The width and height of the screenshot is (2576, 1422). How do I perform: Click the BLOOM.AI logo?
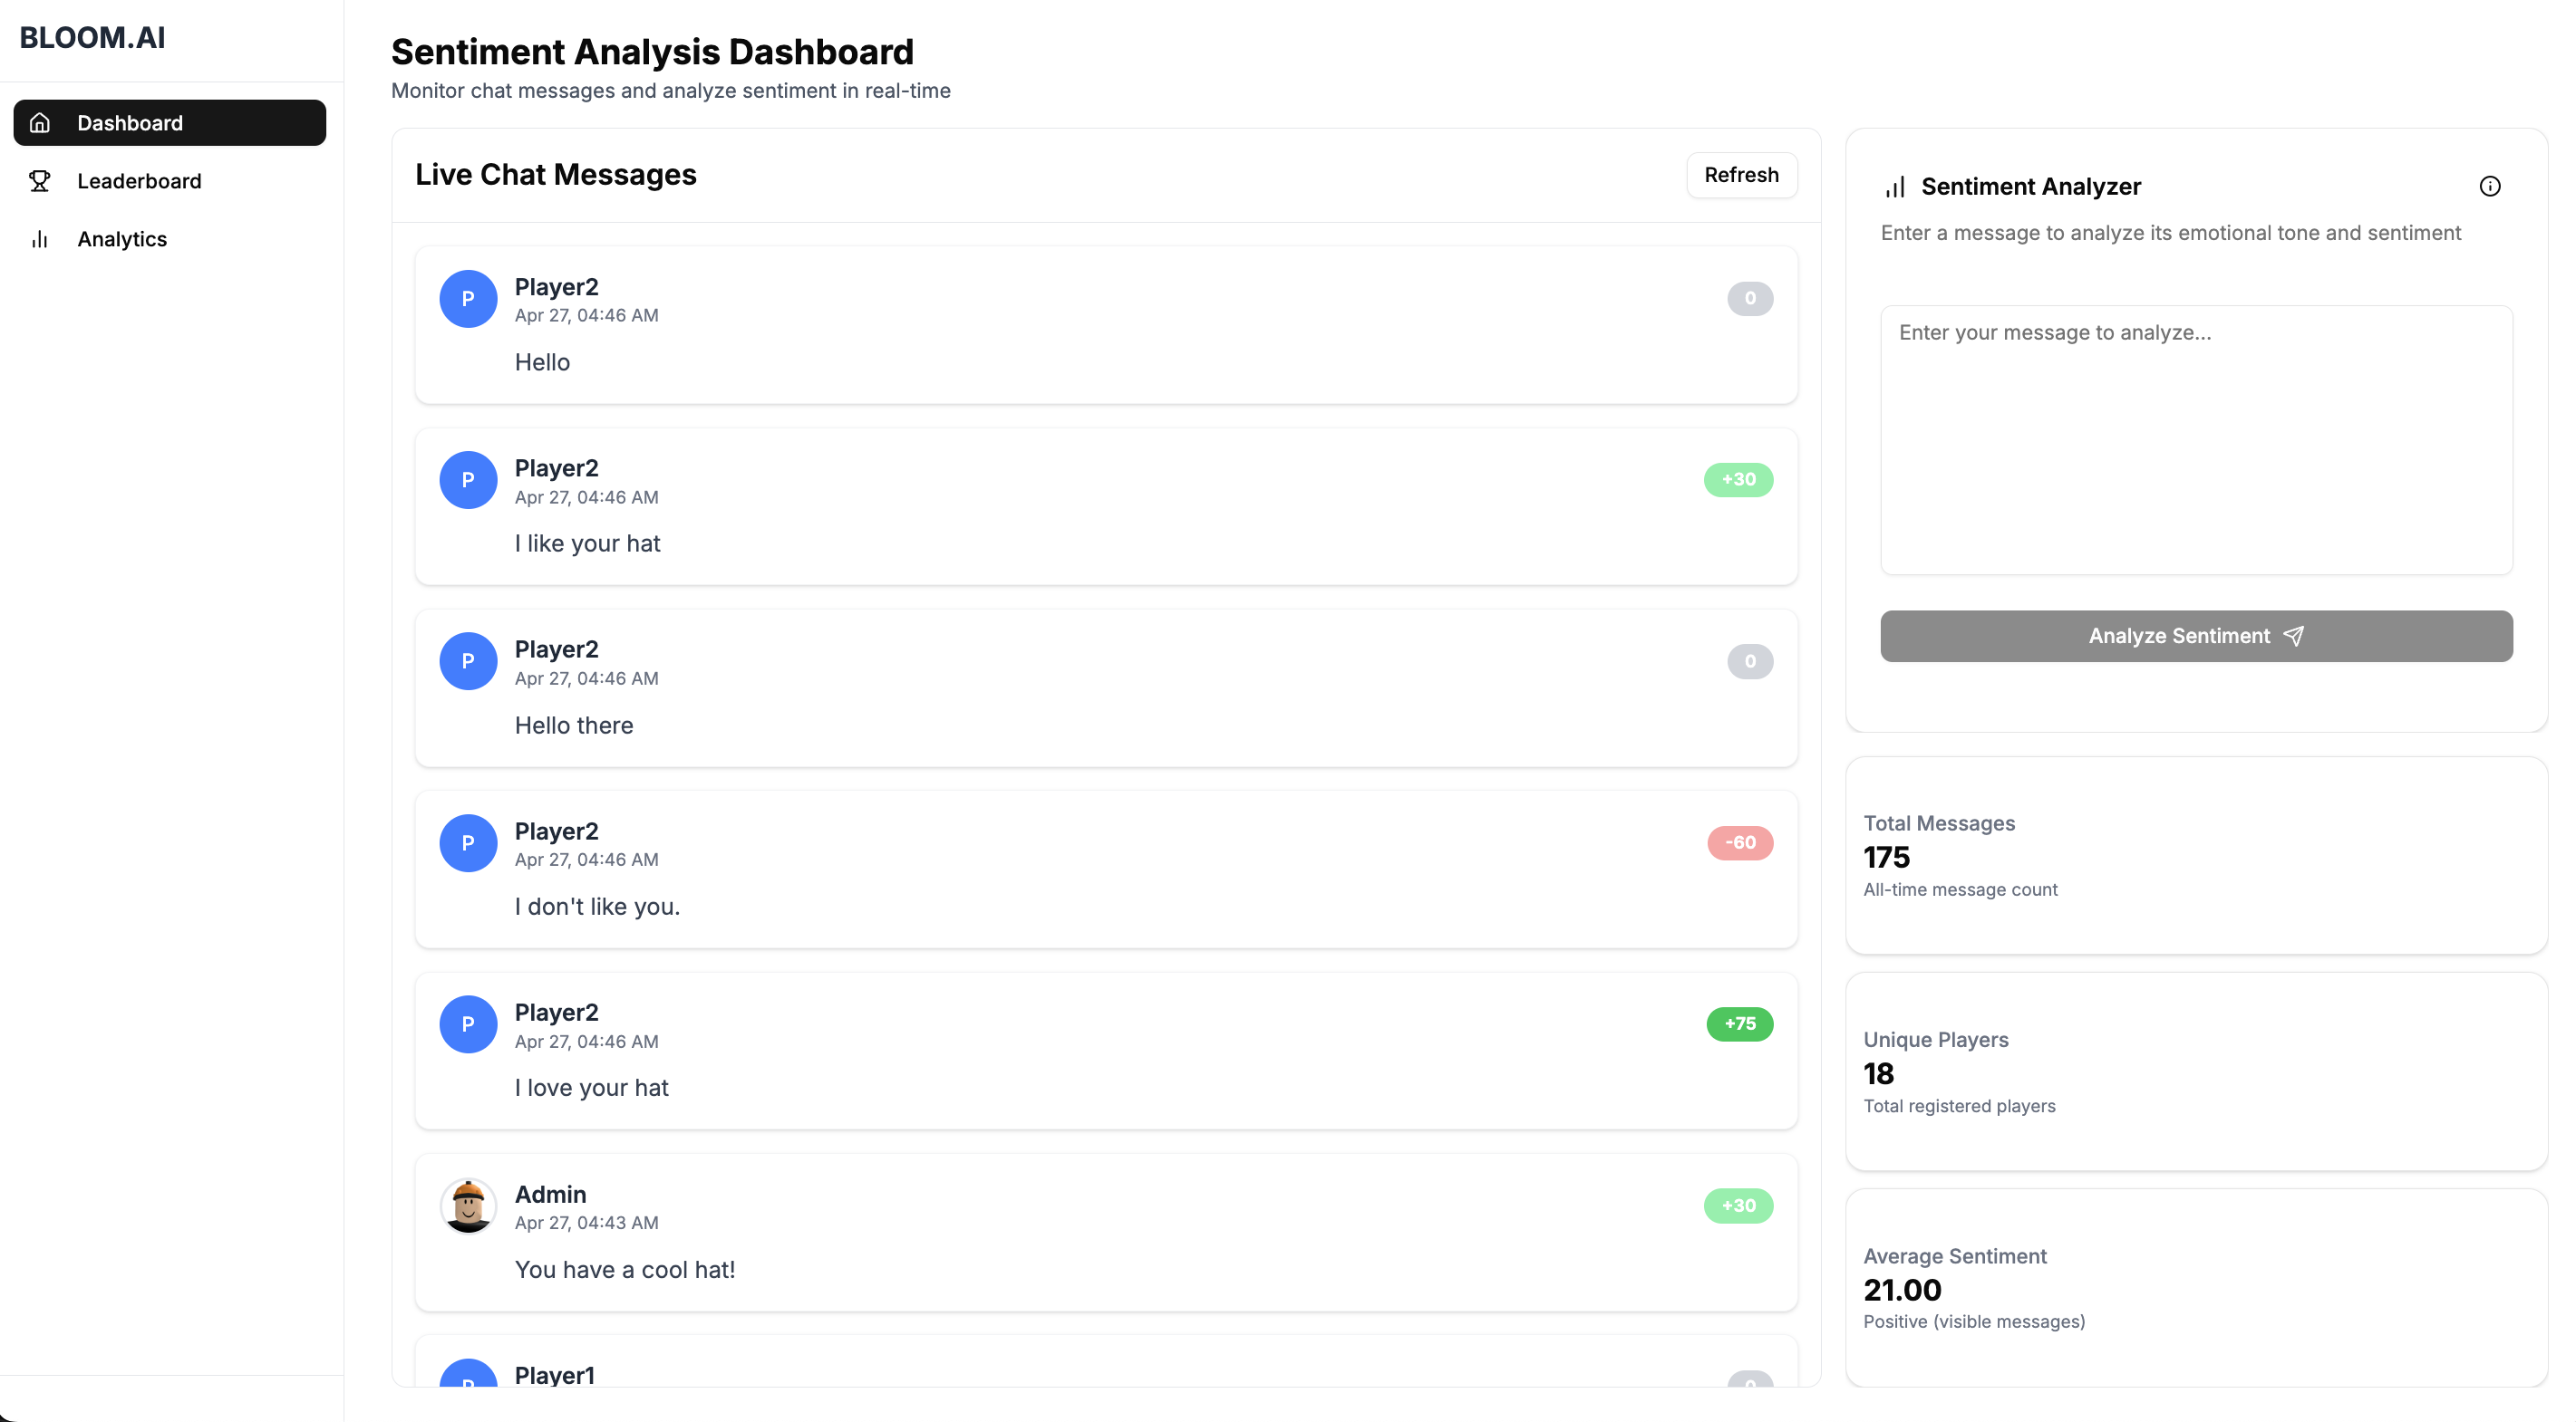point(92,38)
